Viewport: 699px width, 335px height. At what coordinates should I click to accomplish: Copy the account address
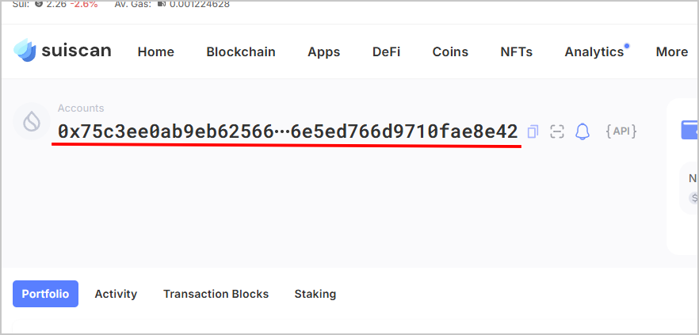533,131
